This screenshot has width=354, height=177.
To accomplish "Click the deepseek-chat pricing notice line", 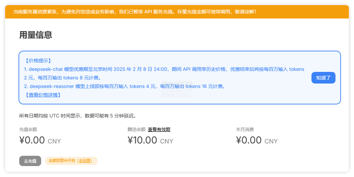I will (164, 69).
